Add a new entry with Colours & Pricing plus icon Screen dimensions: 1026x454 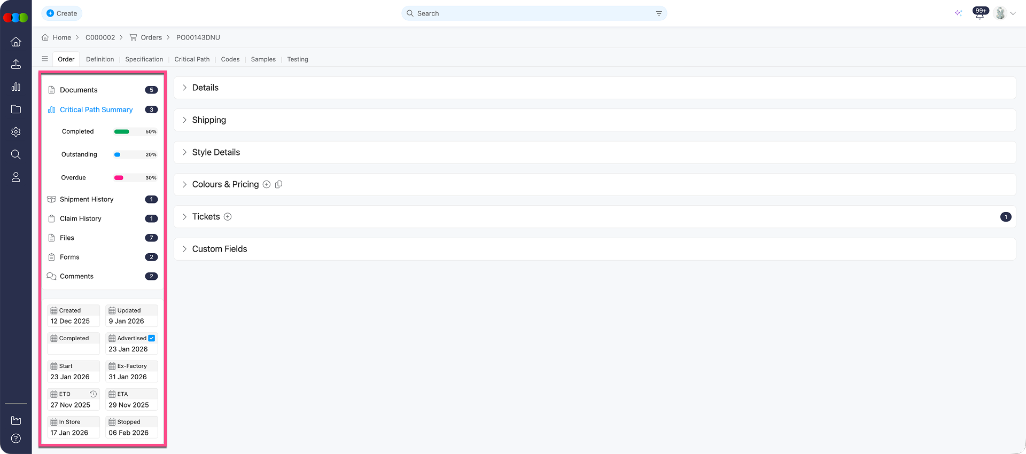coord(267,184)
